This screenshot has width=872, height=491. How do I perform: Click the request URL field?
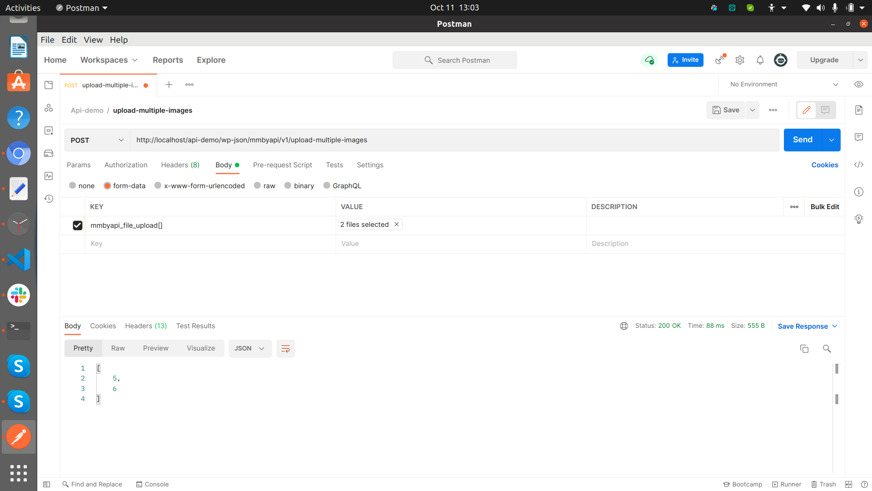tap(455, 140)
